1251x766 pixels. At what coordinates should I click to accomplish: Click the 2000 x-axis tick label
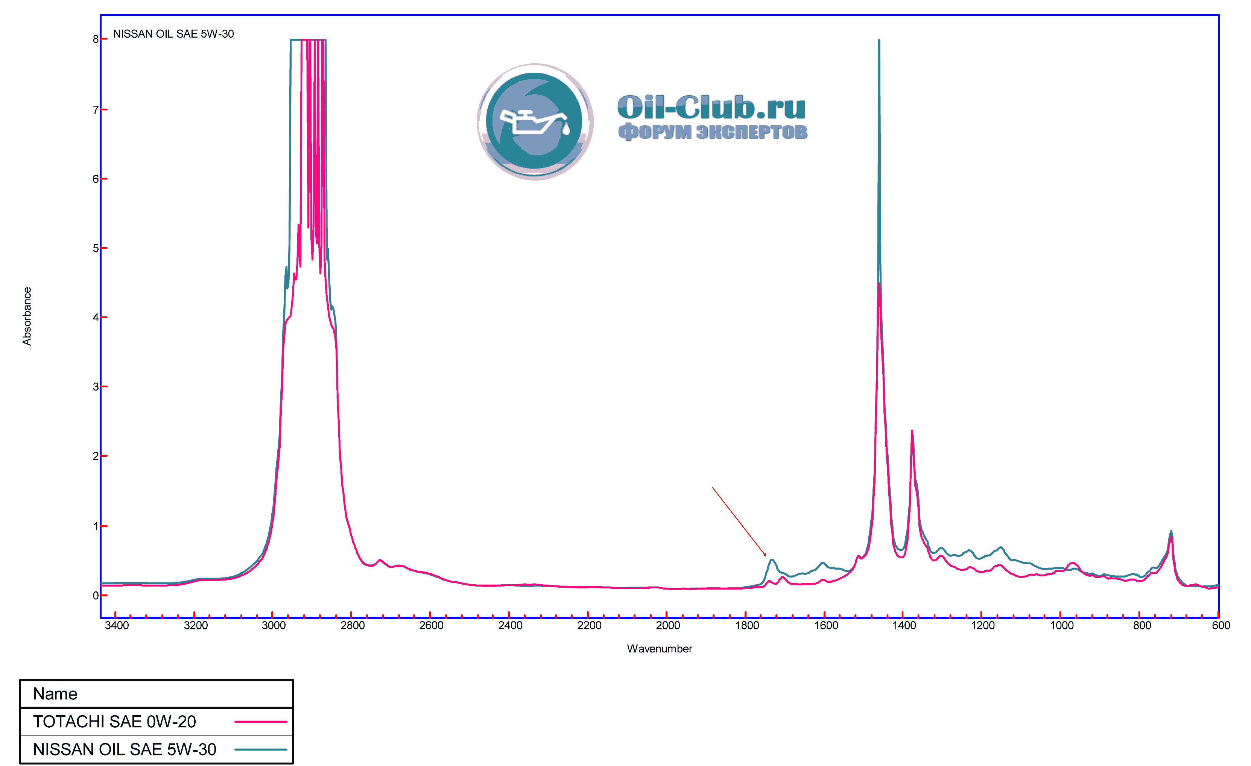click(x=668, y=625)
